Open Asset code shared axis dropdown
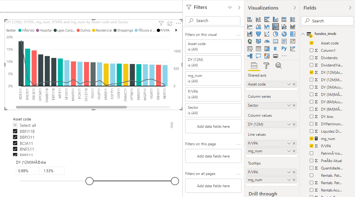 pos(289,84)
